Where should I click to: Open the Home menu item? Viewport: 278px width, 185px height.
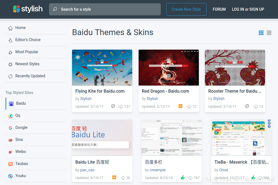[x=36, y=28]
